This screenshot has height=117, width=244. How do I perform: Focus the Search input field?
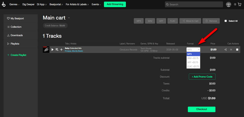(x=194, y=5)
